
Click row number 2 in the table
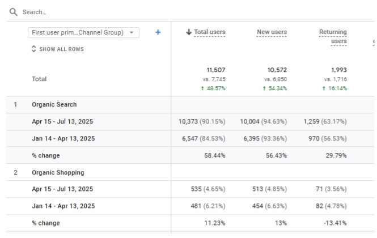(x=16, y=173)
